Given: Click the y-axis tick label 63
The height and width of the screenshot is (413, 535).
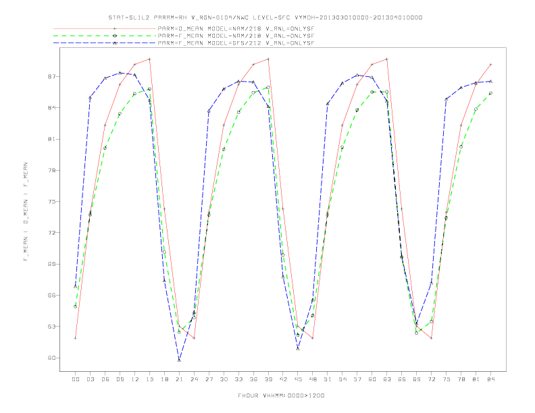Looking at the screenshot, I should (x=51, y=327).
